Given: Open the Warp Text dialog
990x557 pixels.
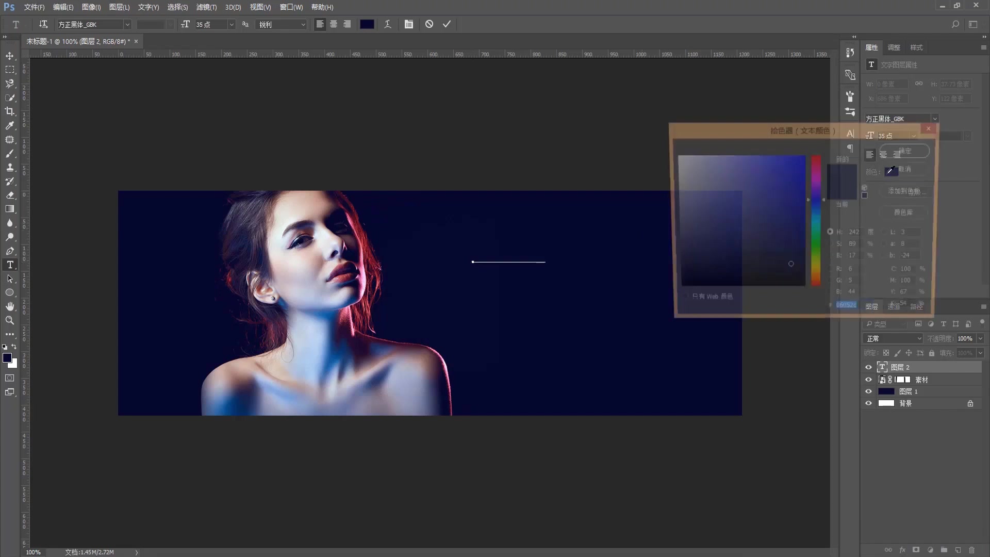Looking at the screenshot, I should [388, 24].
